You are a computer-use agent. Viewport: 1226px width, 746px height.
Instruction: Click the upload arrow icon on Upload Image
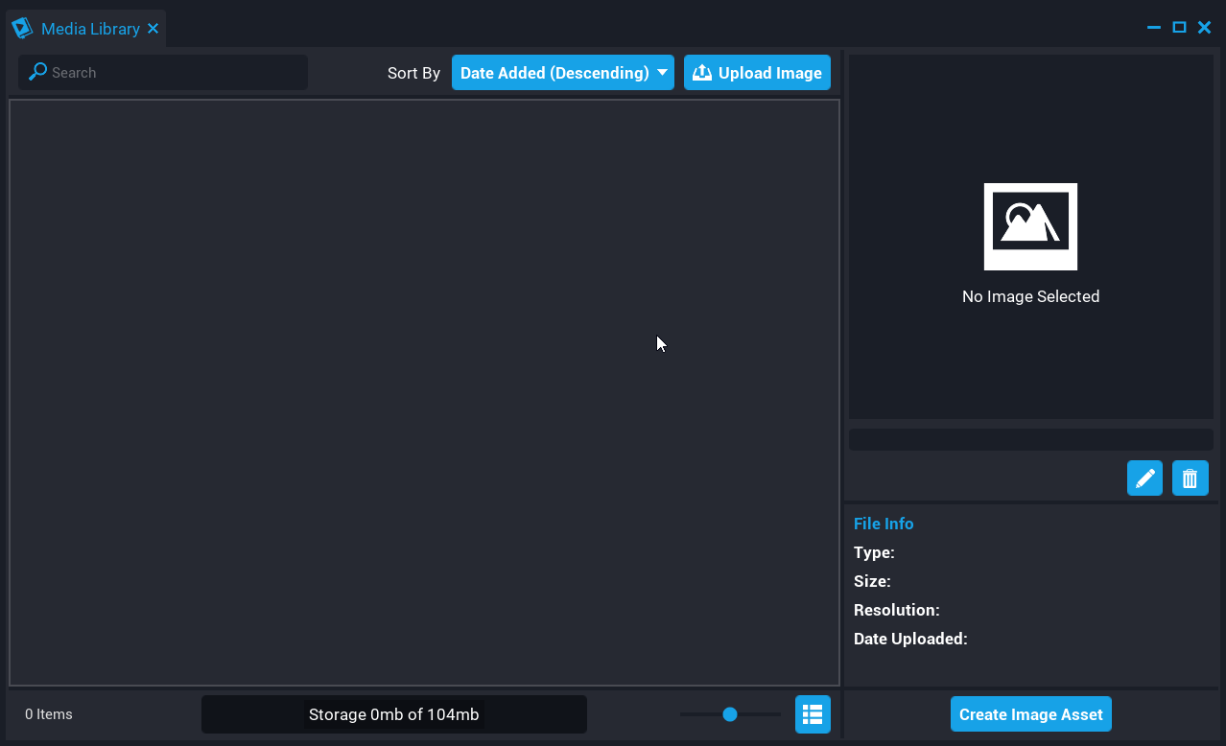click(702, 73)
